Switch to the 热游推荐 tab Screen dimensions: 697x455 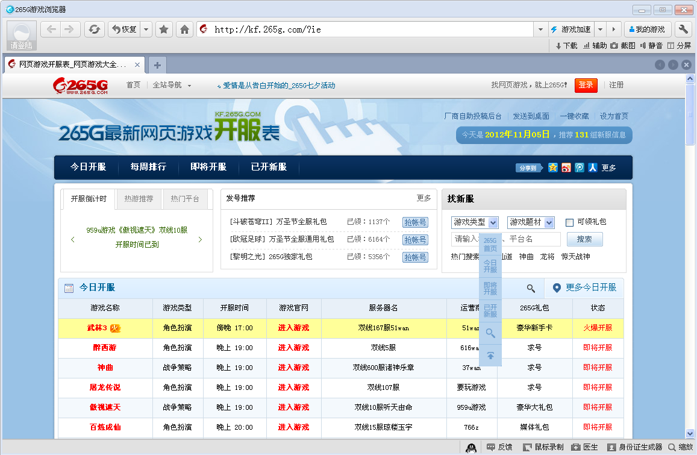point(139,199)
